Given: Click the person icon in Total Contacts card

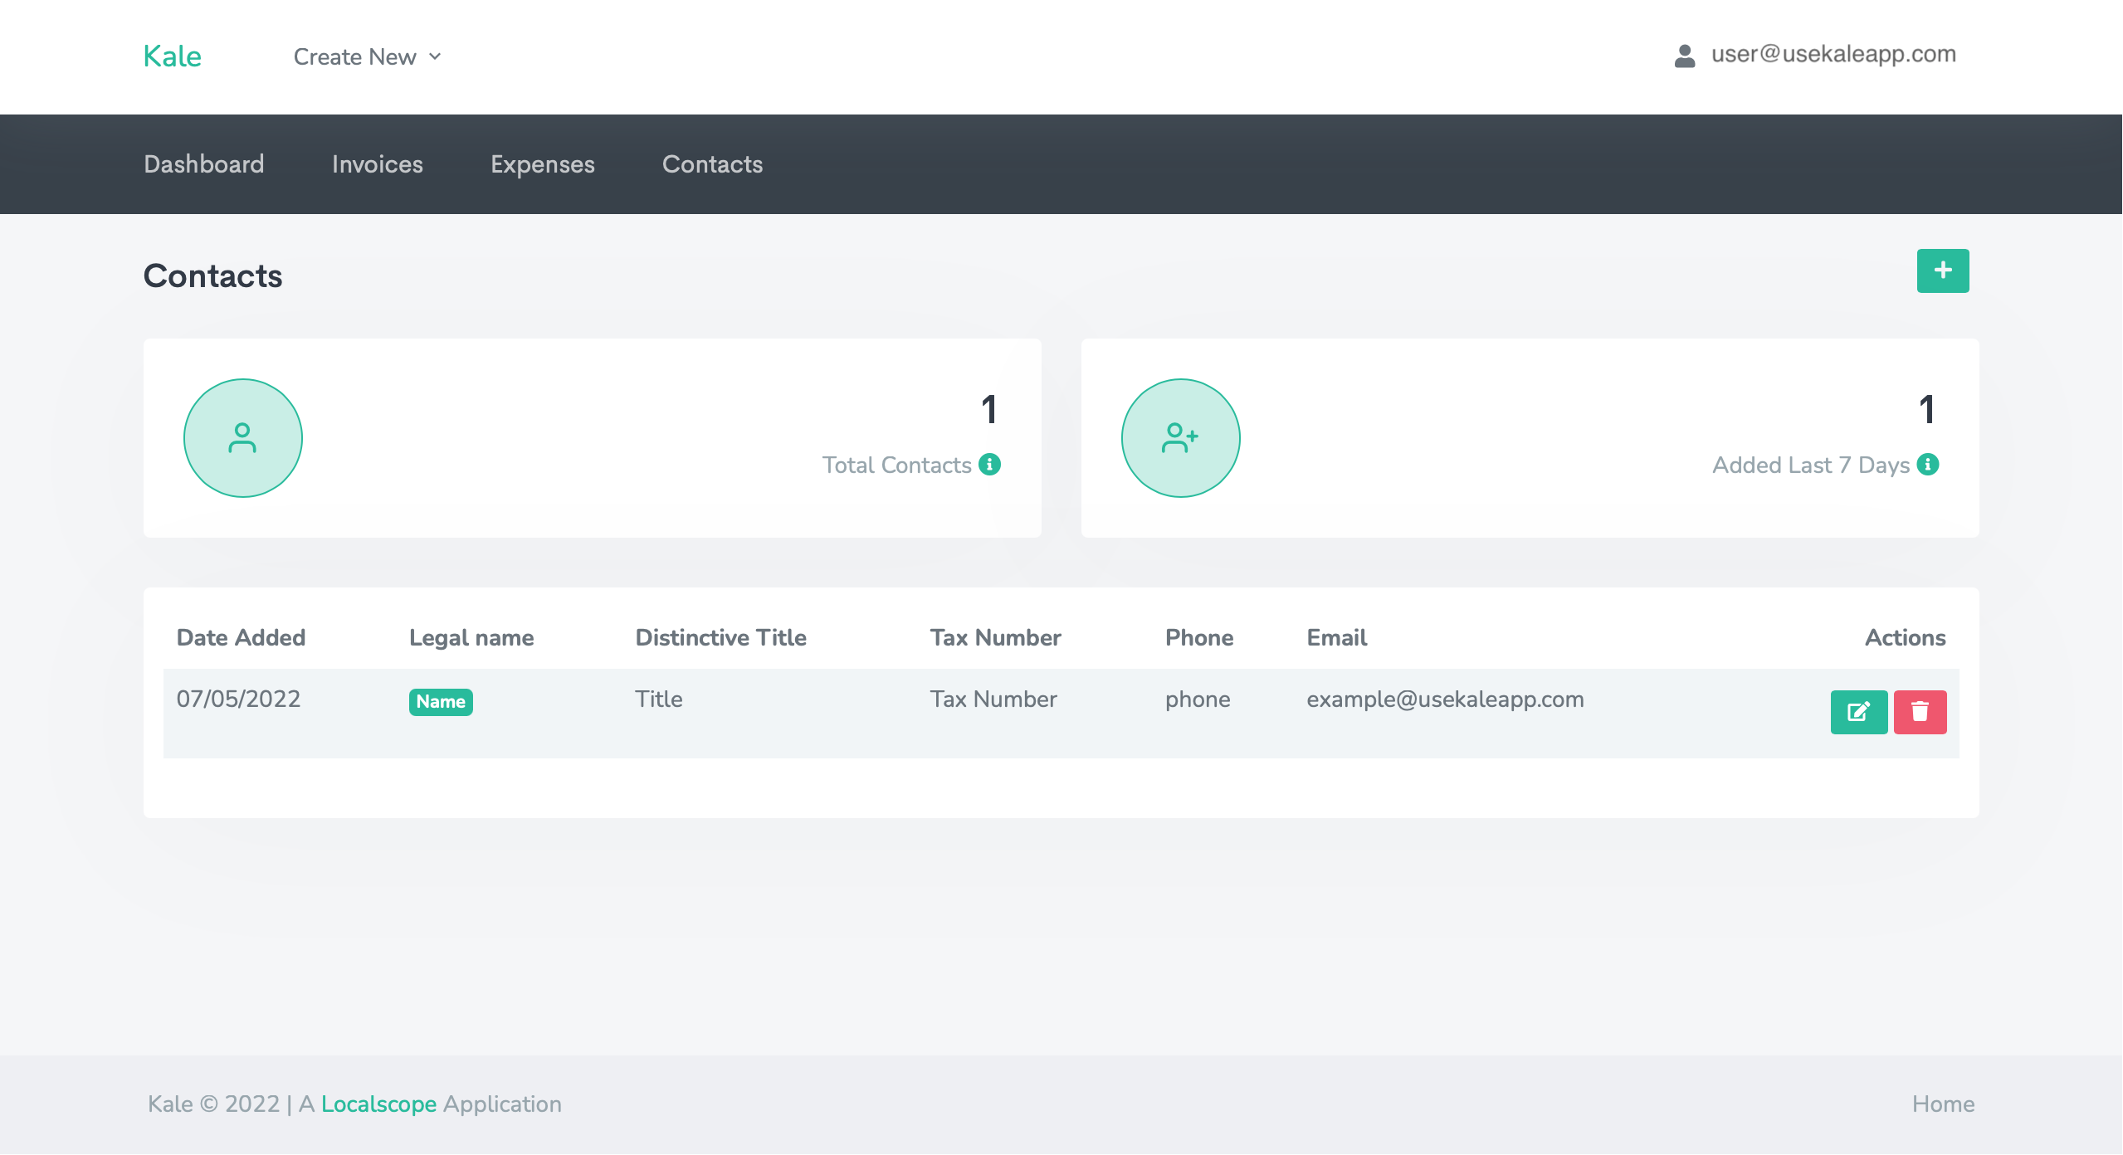Looking at the screenshot, I should [242, 438].
